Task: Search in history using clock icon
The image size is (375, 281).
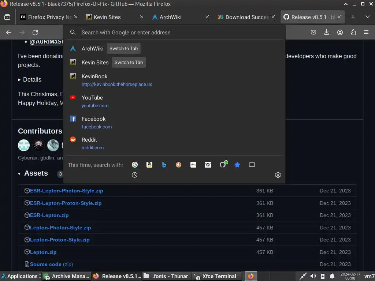Action: click(x=135, y=175)
